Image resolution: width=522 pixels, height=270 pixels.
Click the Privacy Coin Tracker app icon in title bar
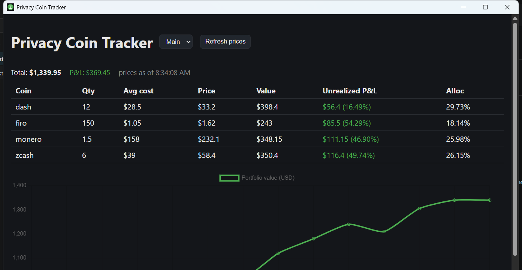pos(10,7)
